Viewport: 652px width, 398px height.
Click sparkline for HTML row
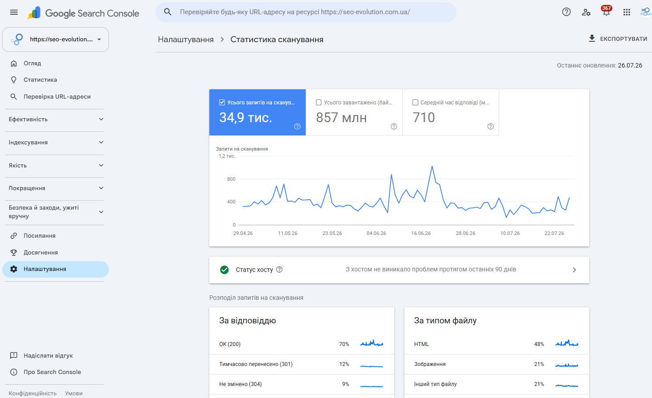pyautogui.click(x=567, y=343)
